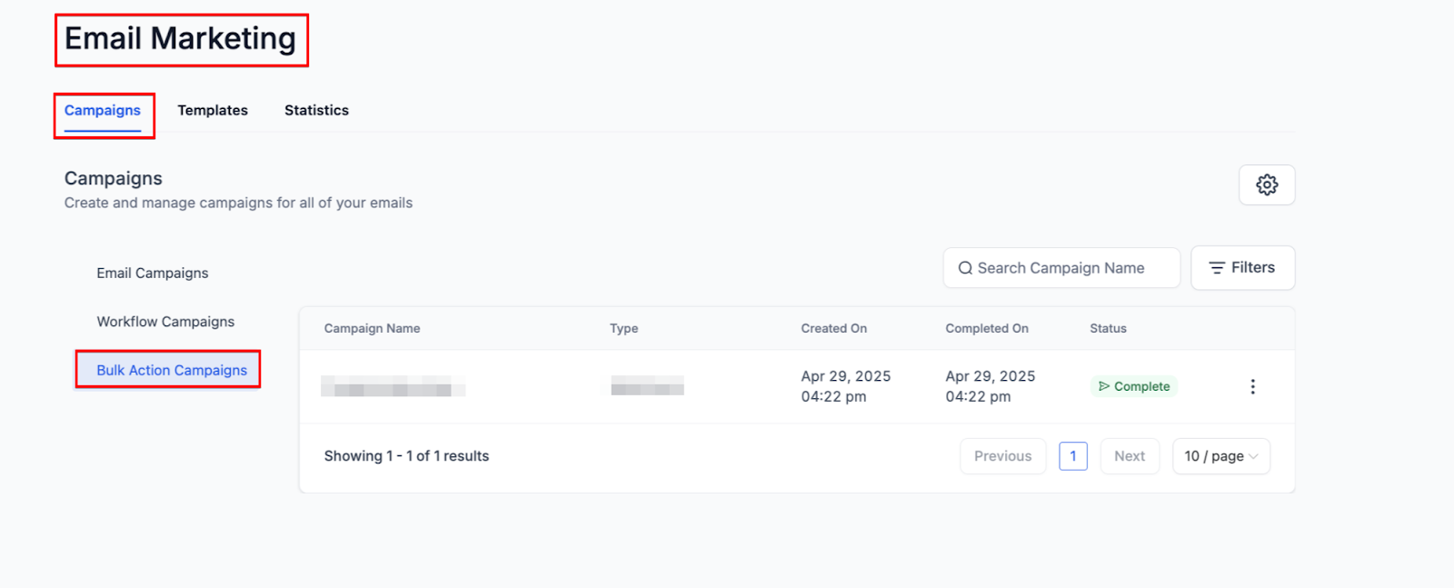
Task: Click the Filters button
Action: pyautogui.click(x=1242, y=268)
